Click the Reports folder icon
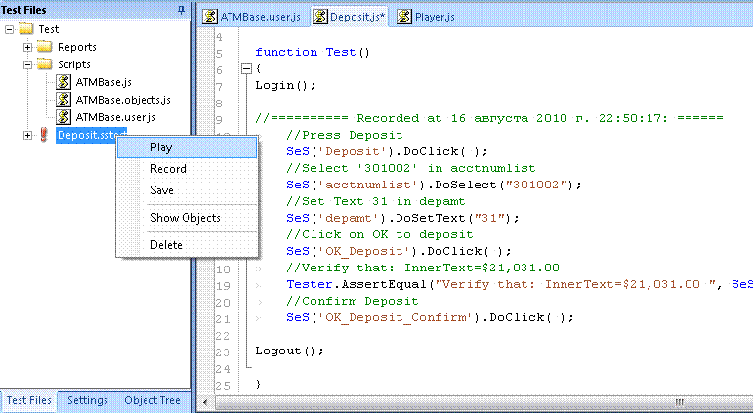754x414 pixels. coord(45,47)
